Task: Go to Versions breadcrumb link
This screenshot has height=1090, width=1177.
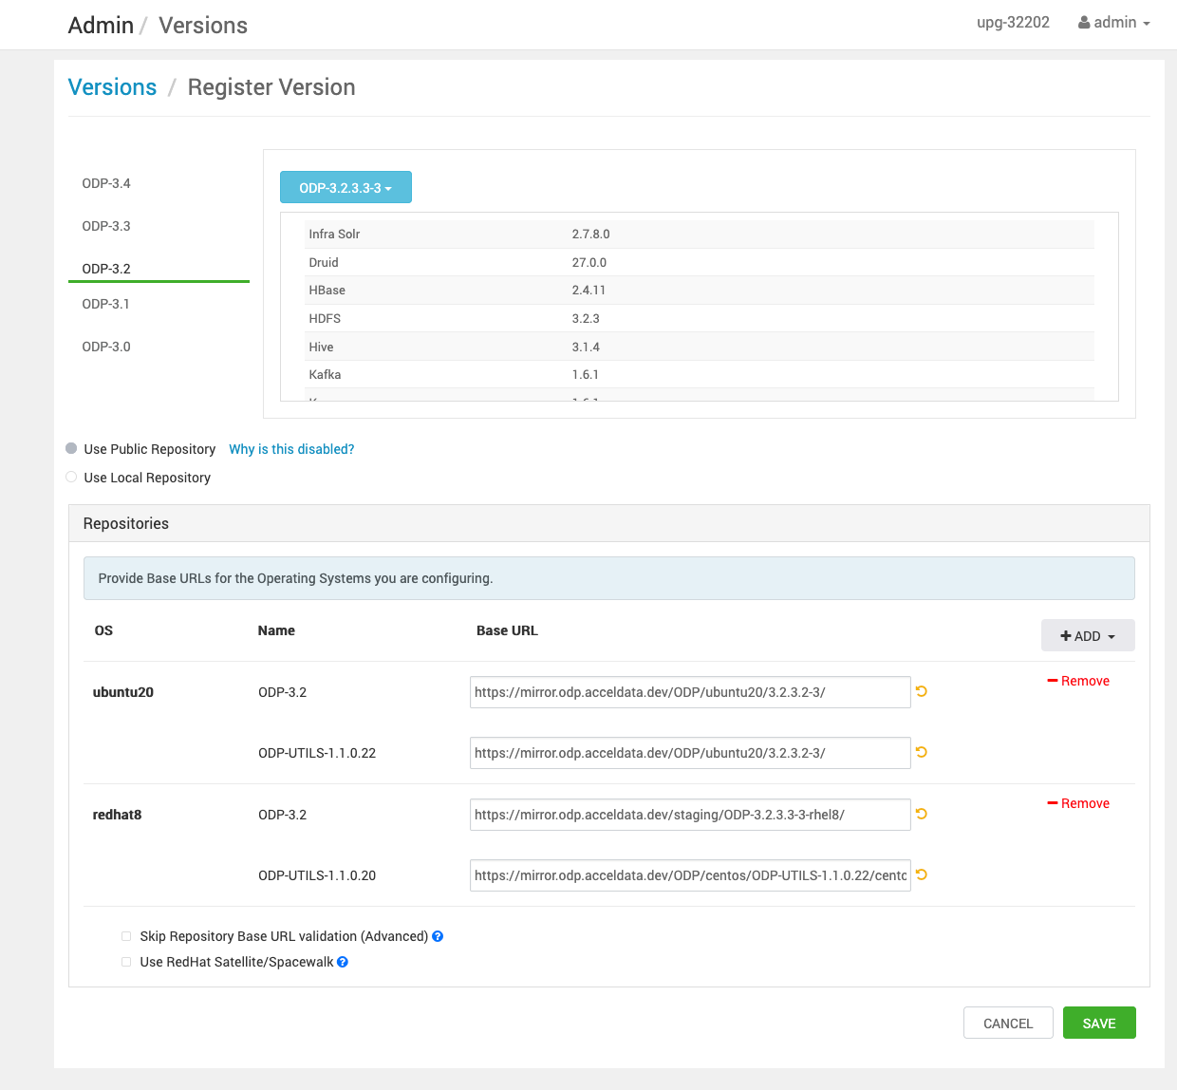Action: pos(112,87)
